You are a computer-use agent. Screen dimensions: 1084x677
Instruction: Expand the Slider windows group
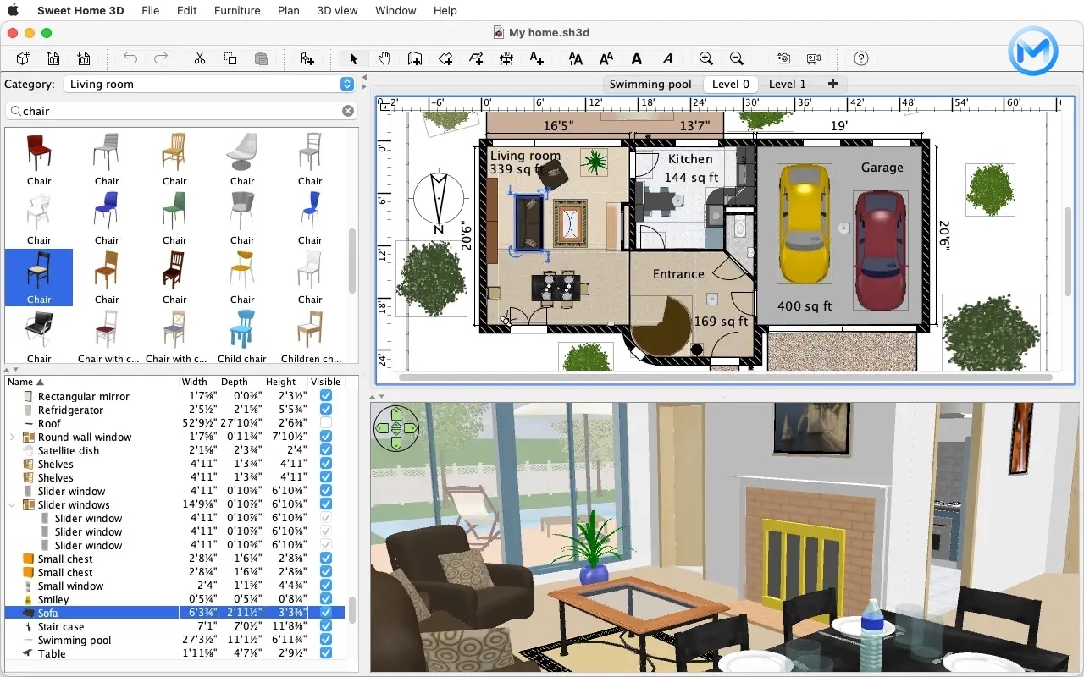[12, 504]
